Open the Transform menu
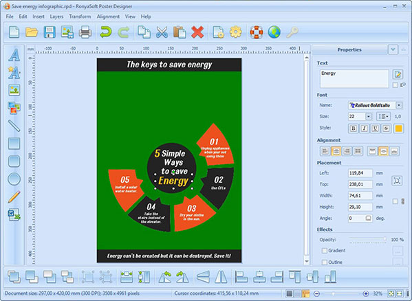 pos(80,16)
